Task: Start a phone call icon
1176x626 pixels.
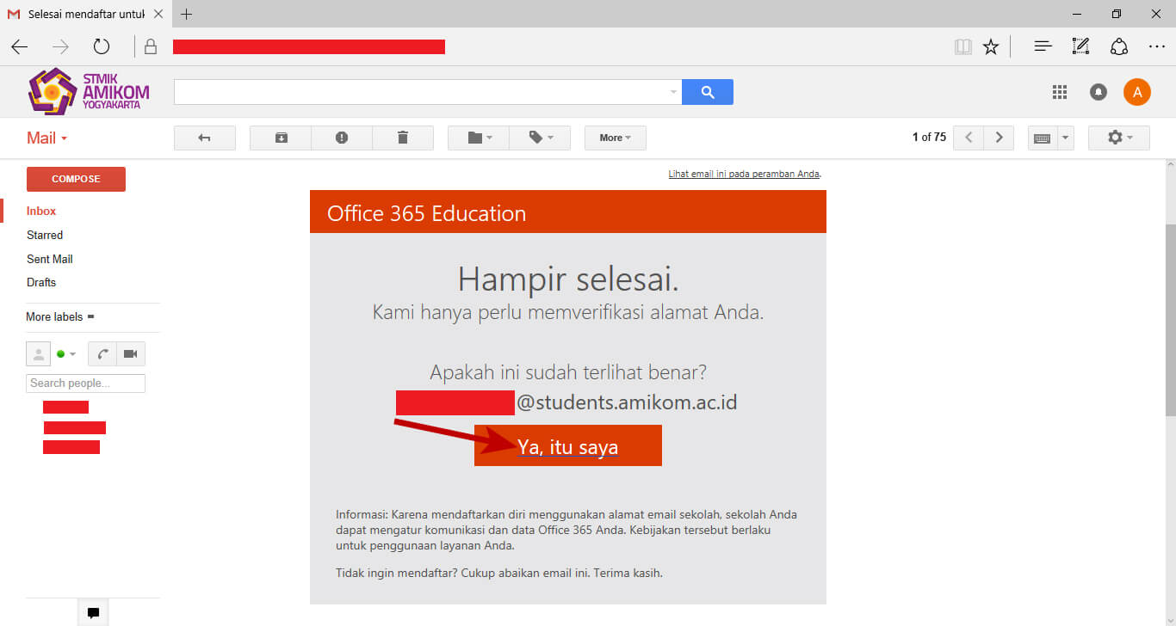Action: click(x=102, y=353)
